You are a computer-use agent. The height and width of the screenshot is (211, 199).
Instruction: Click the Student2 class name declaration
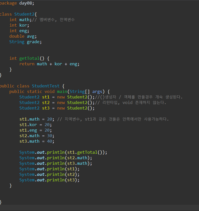coord(24,14)
